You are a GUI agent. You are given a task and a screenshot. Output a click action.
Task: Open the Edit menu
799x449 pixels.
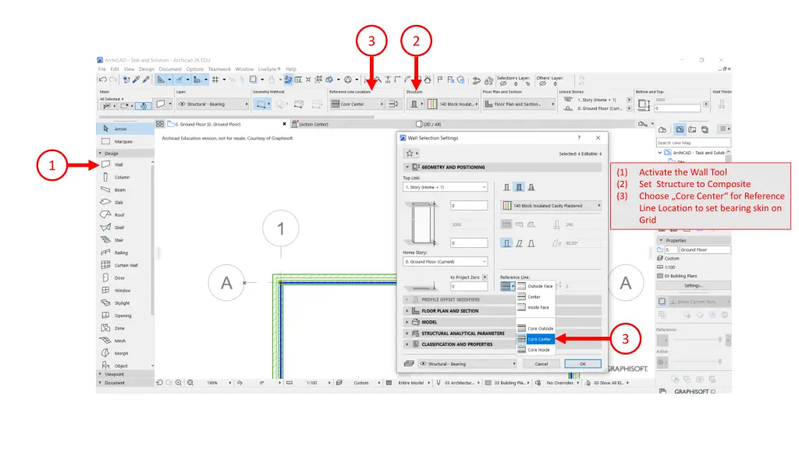(115, 69)
